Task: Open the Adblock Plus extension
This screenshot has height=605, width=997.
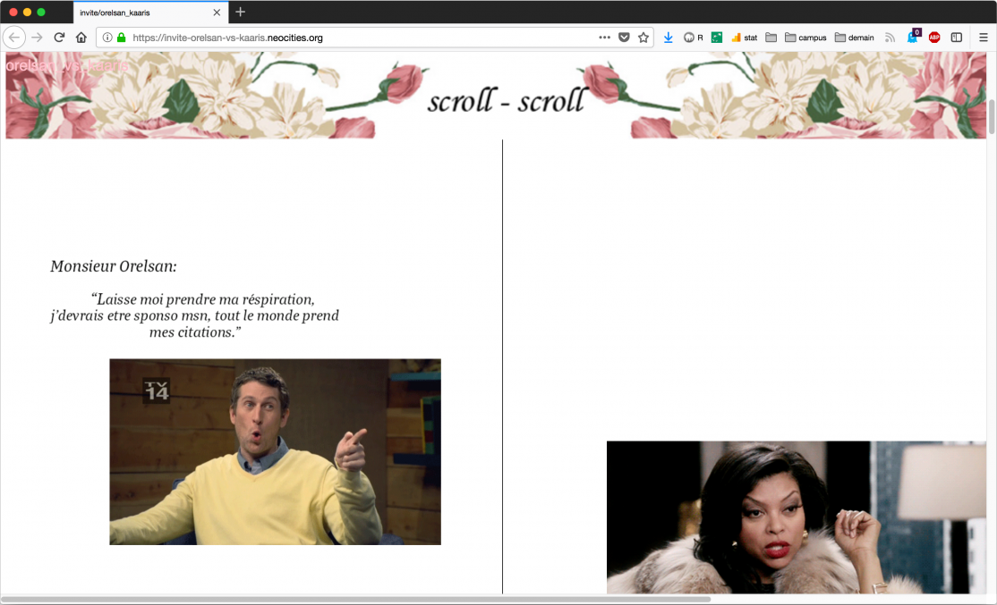Action: coord(934,38)
